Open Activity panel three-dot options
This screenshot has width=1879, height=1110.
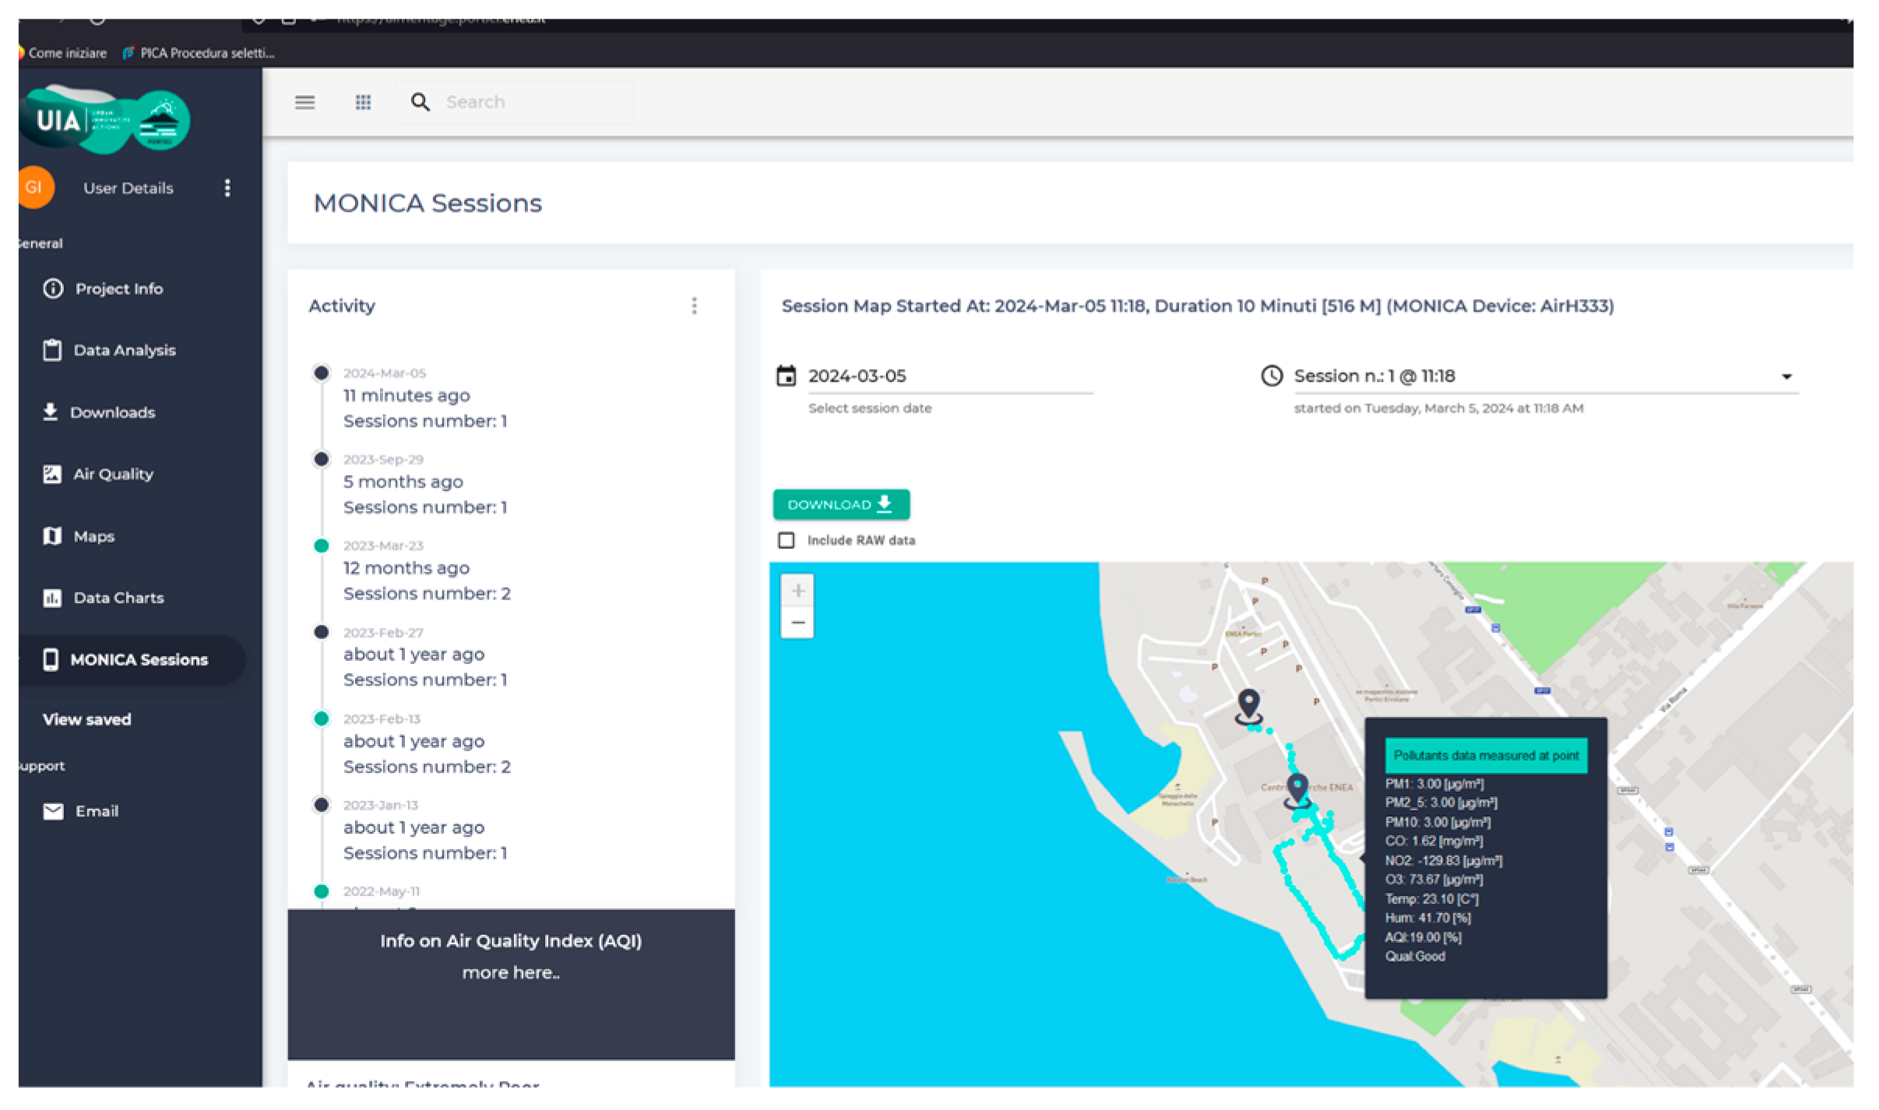tap(694, 306)
